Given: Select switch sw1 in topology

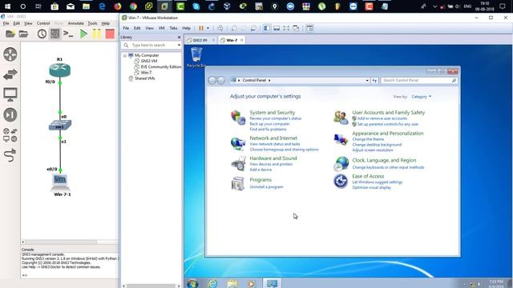Looking at the screenshot, I should coord(60,125).
